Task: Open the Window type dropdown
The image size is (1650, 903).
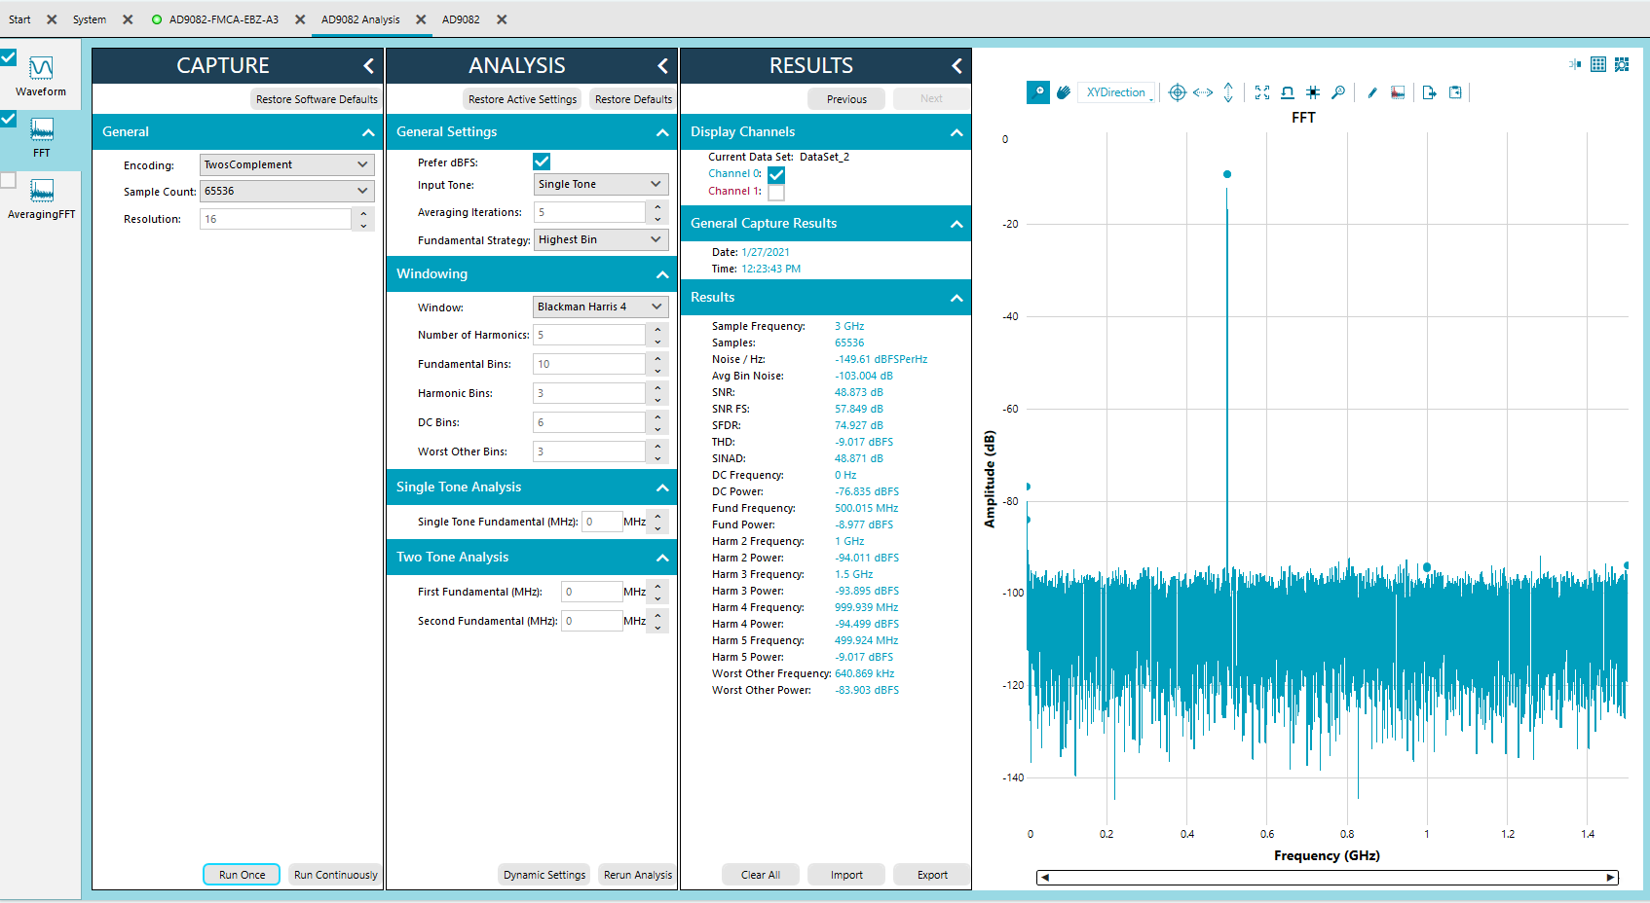Action: (x=600, y=307)
